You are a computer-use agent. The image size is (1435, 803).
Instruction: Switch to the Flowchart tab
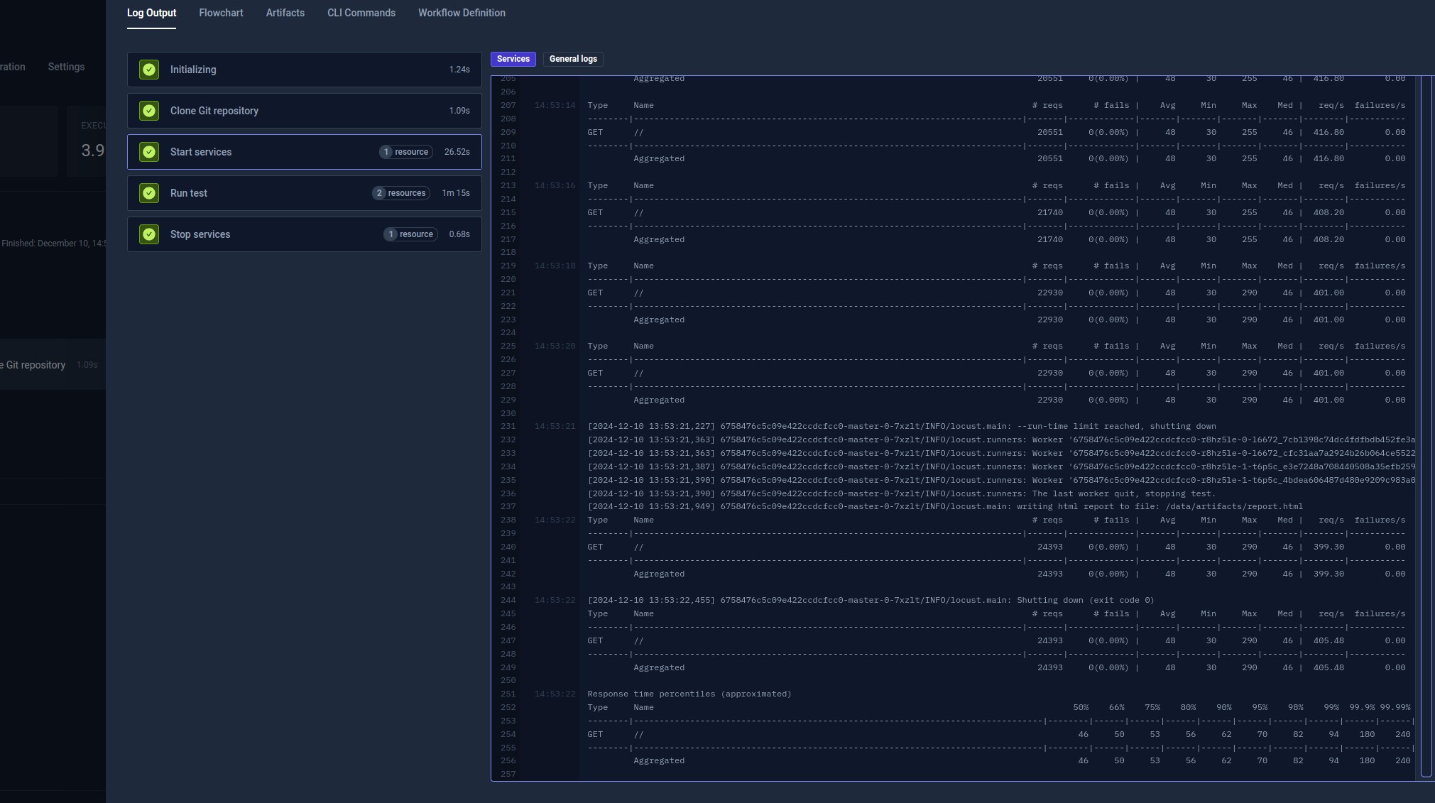click(221, 13)
